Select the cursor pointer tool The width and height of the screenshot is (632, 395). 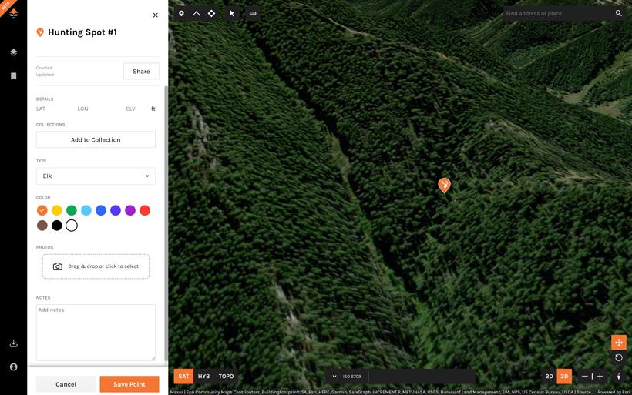[x=232, y=13]
